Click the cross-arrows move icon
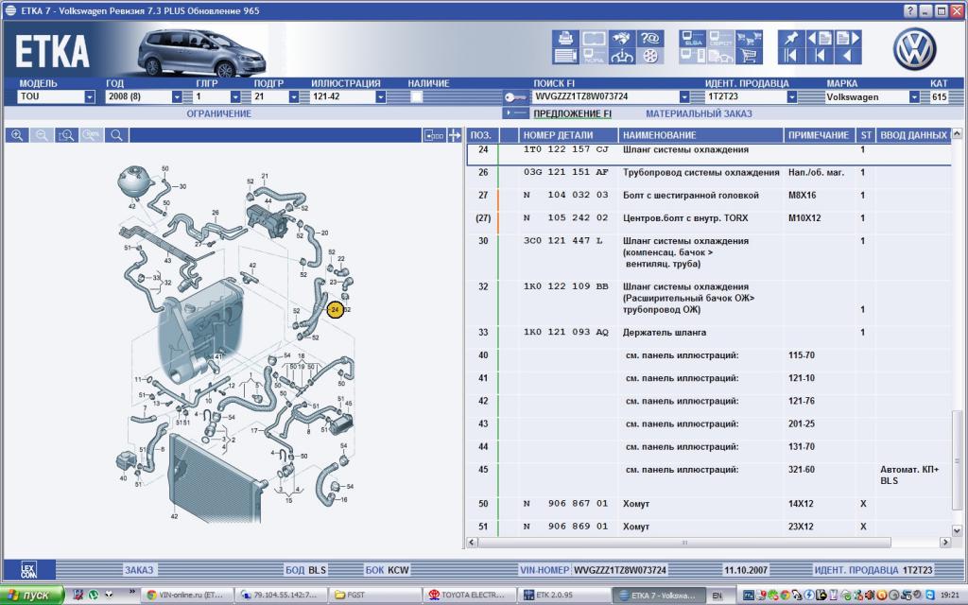The image size is (968, 605). (455, 135)
